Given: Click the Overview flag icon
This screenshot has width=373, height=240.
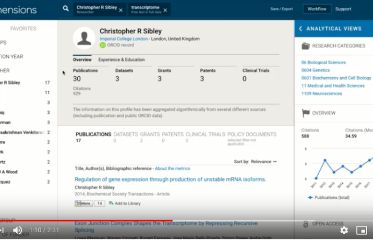Looking at the screenshot, I should 306,113.
